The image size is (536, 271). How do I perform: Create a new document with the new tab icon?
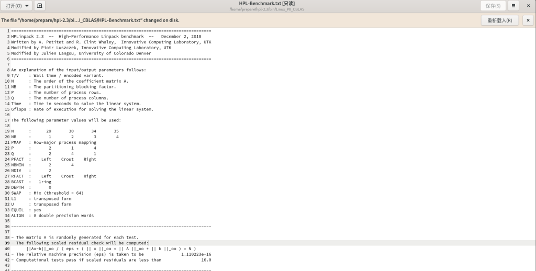pyautogui.click(x=40, y=6)
